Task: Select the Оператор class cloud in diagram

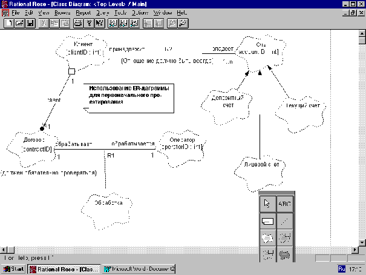Action: 182,144
